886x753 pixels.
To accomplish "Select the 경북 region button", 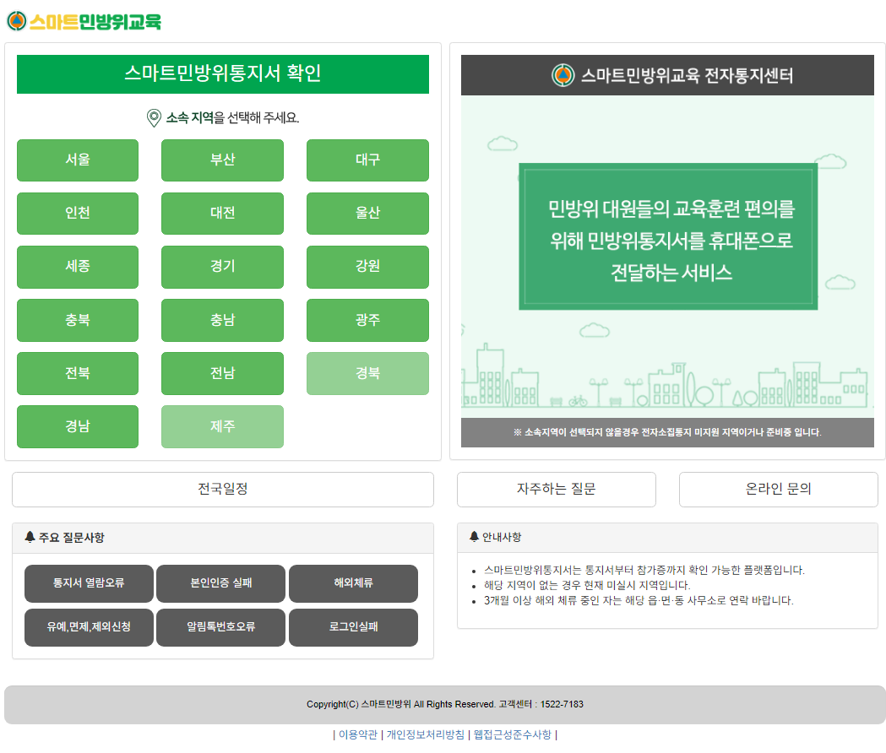I will coord(367,373).
